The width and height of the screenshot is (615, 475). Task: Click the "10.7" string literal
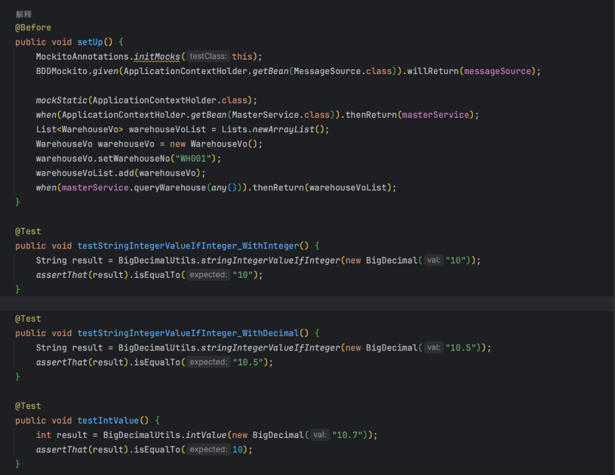click(x=347, y=435)
